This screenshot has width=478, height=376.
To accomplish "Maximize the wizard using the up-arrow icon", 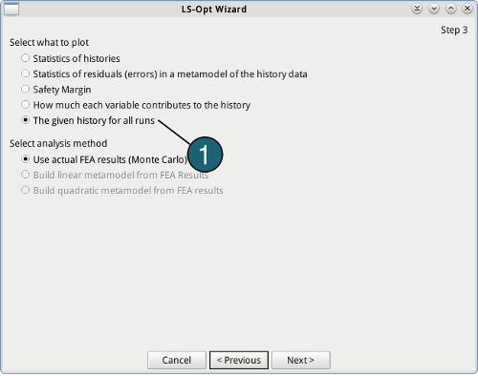I will (x=450, y=9).
